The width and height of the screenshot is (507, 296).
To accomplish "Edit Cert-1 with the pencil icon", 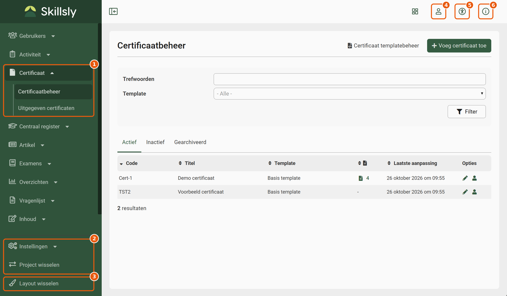I will (465, 178).
